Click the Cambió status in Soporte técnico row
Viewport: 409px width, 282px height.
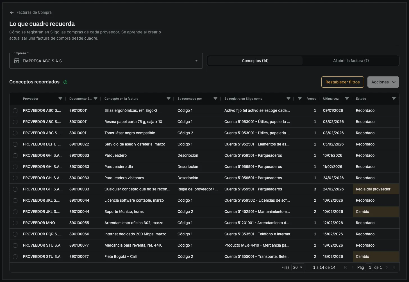(376, 212)
